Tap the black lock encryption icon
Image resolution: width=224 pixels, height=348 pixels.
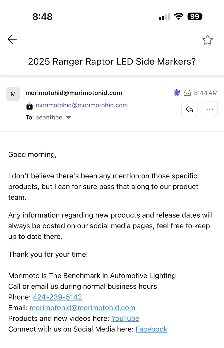(29, 106)
